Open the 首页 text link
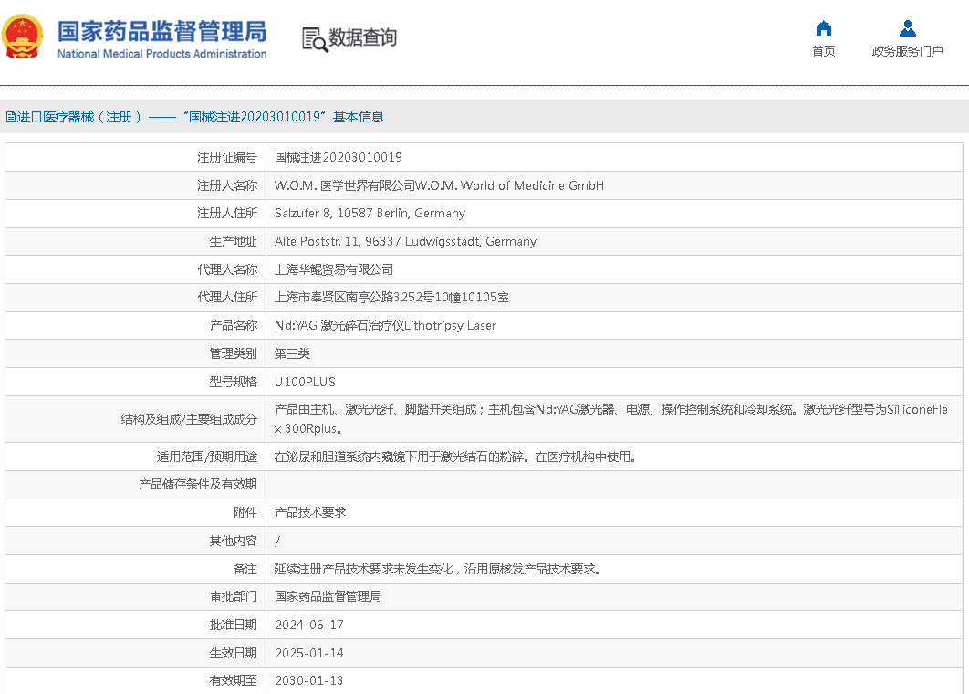Image resolution: width=969 pixels, height=694 pixels. (823, 51)
